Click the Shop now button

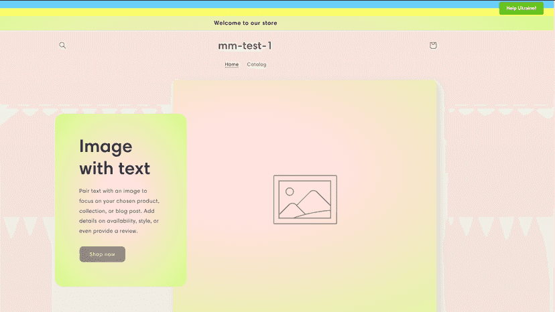pos(103,254)
